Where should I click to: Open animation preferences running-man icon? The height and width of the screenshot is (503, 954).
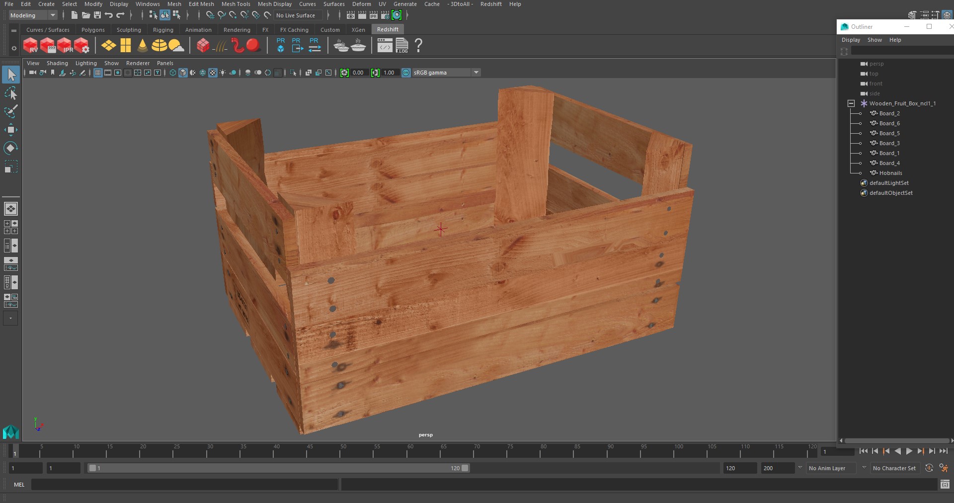(x=944, y=468)
